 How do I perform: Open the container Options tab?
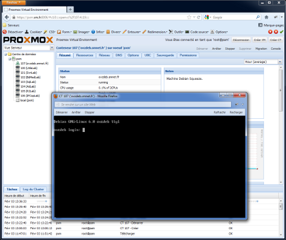pyautogui.click(x=133, y=55)
